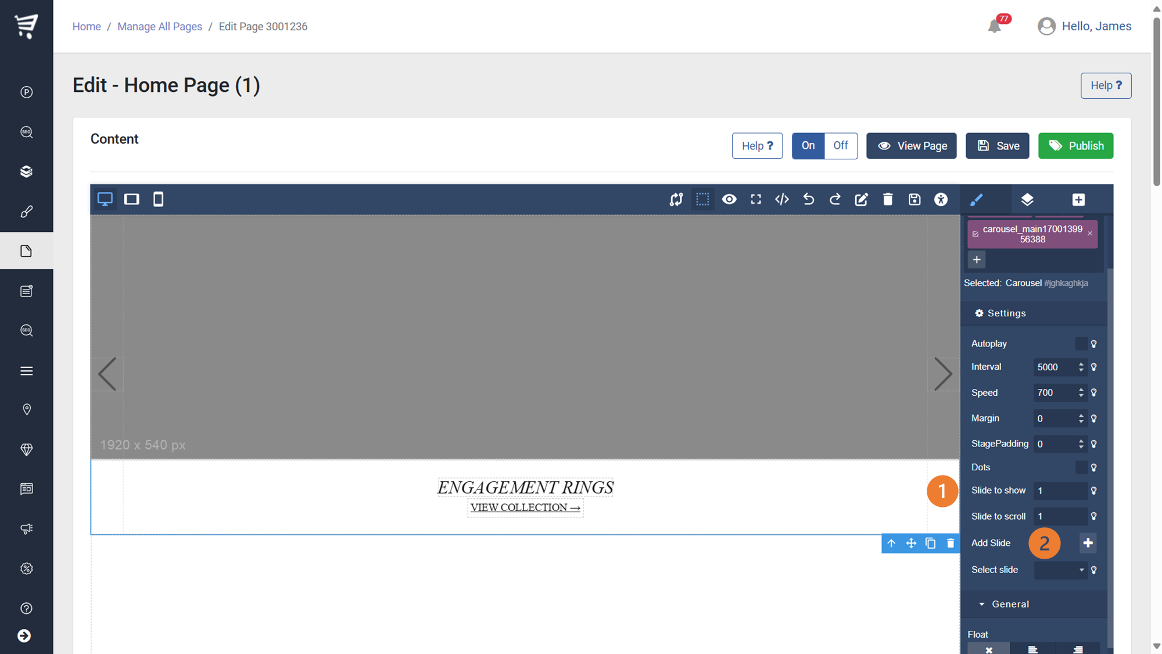Open the style manager brush tab
1162x654 pixels.
[976, 199]
